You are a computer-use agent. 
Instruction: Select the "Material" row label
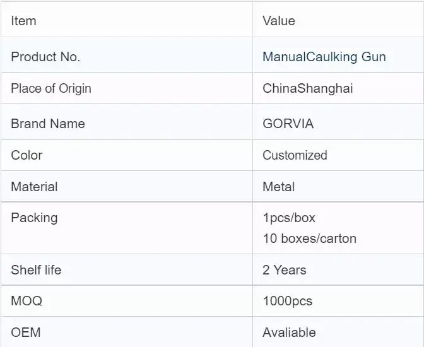34,187
